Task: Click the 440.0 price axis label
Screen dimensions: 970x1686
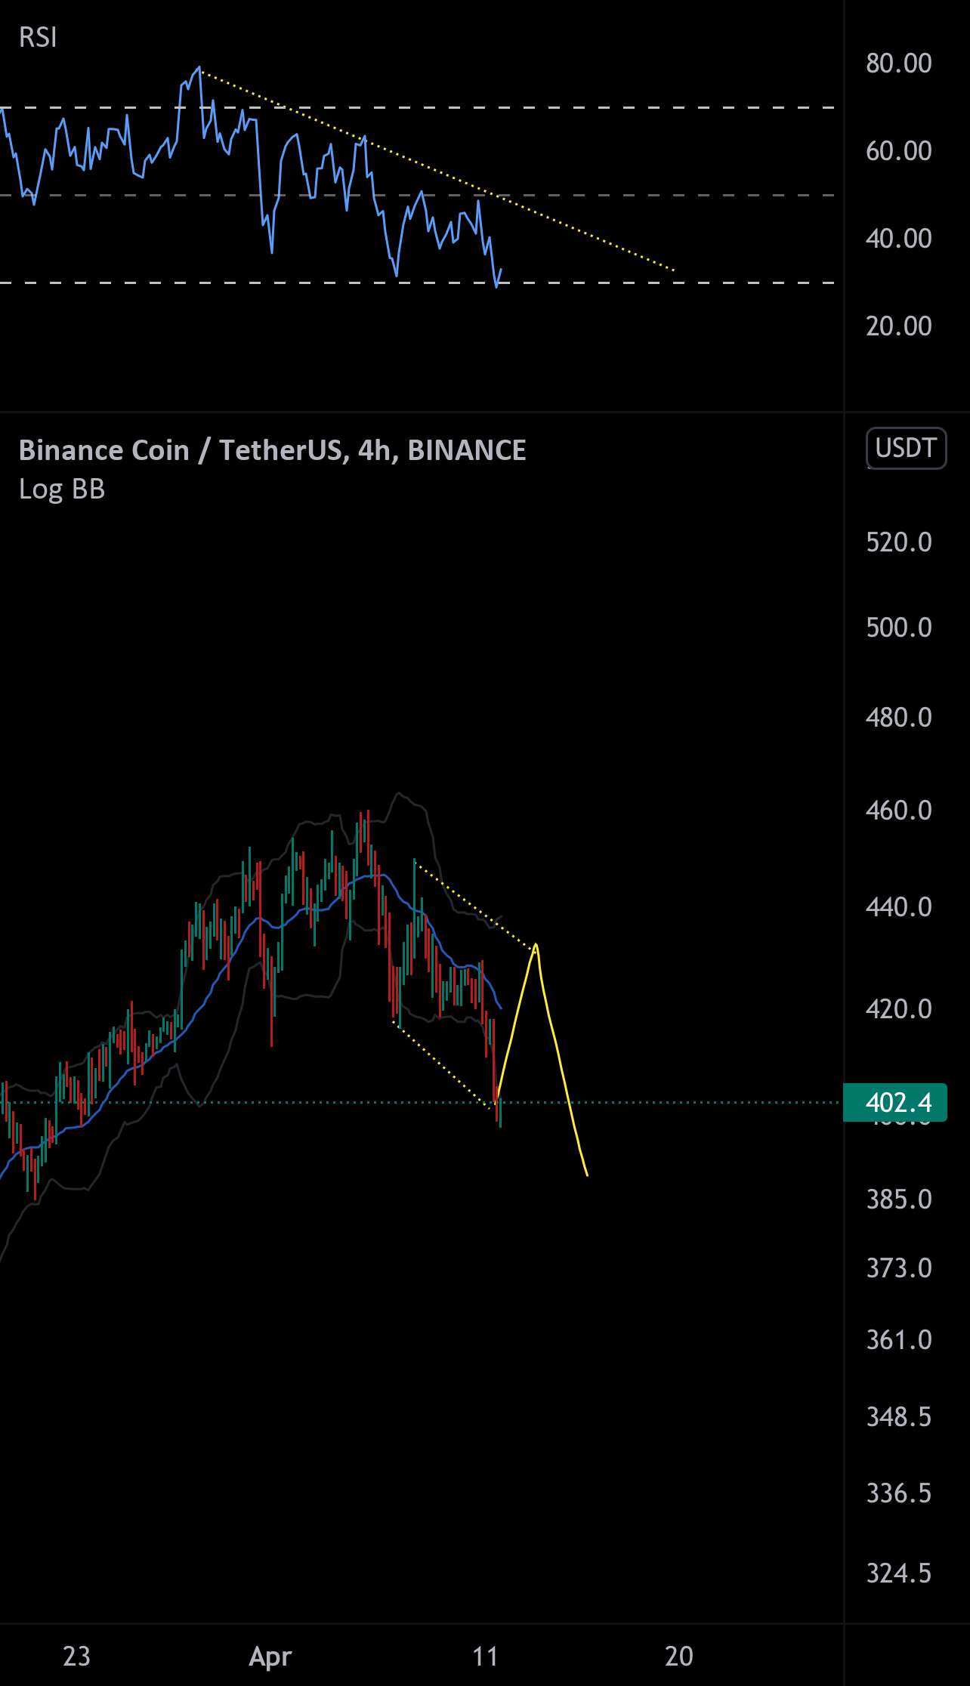Action: (899, 907)
